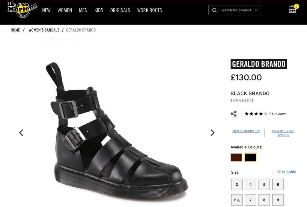Click the share icon

pos(234,114)
